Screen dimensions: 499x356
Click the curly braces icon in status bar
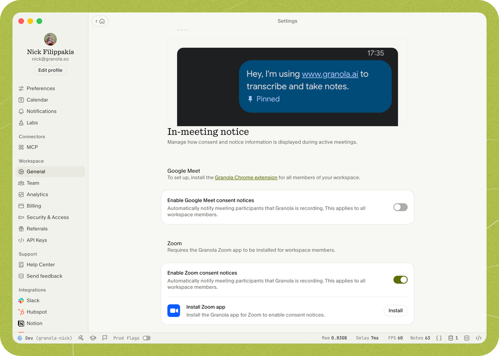[x=439, y=338]
